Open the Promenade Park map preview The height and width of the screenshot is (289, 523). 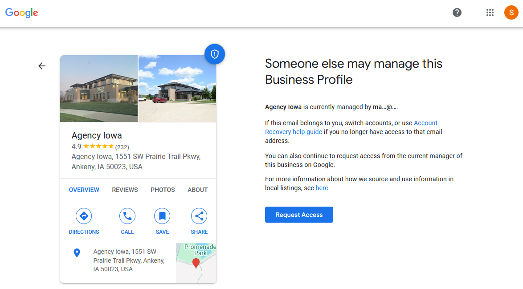[196, 263]
